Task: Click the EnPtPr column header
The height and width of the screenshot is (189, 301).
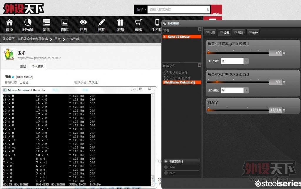Action: [x=95, y=184]
